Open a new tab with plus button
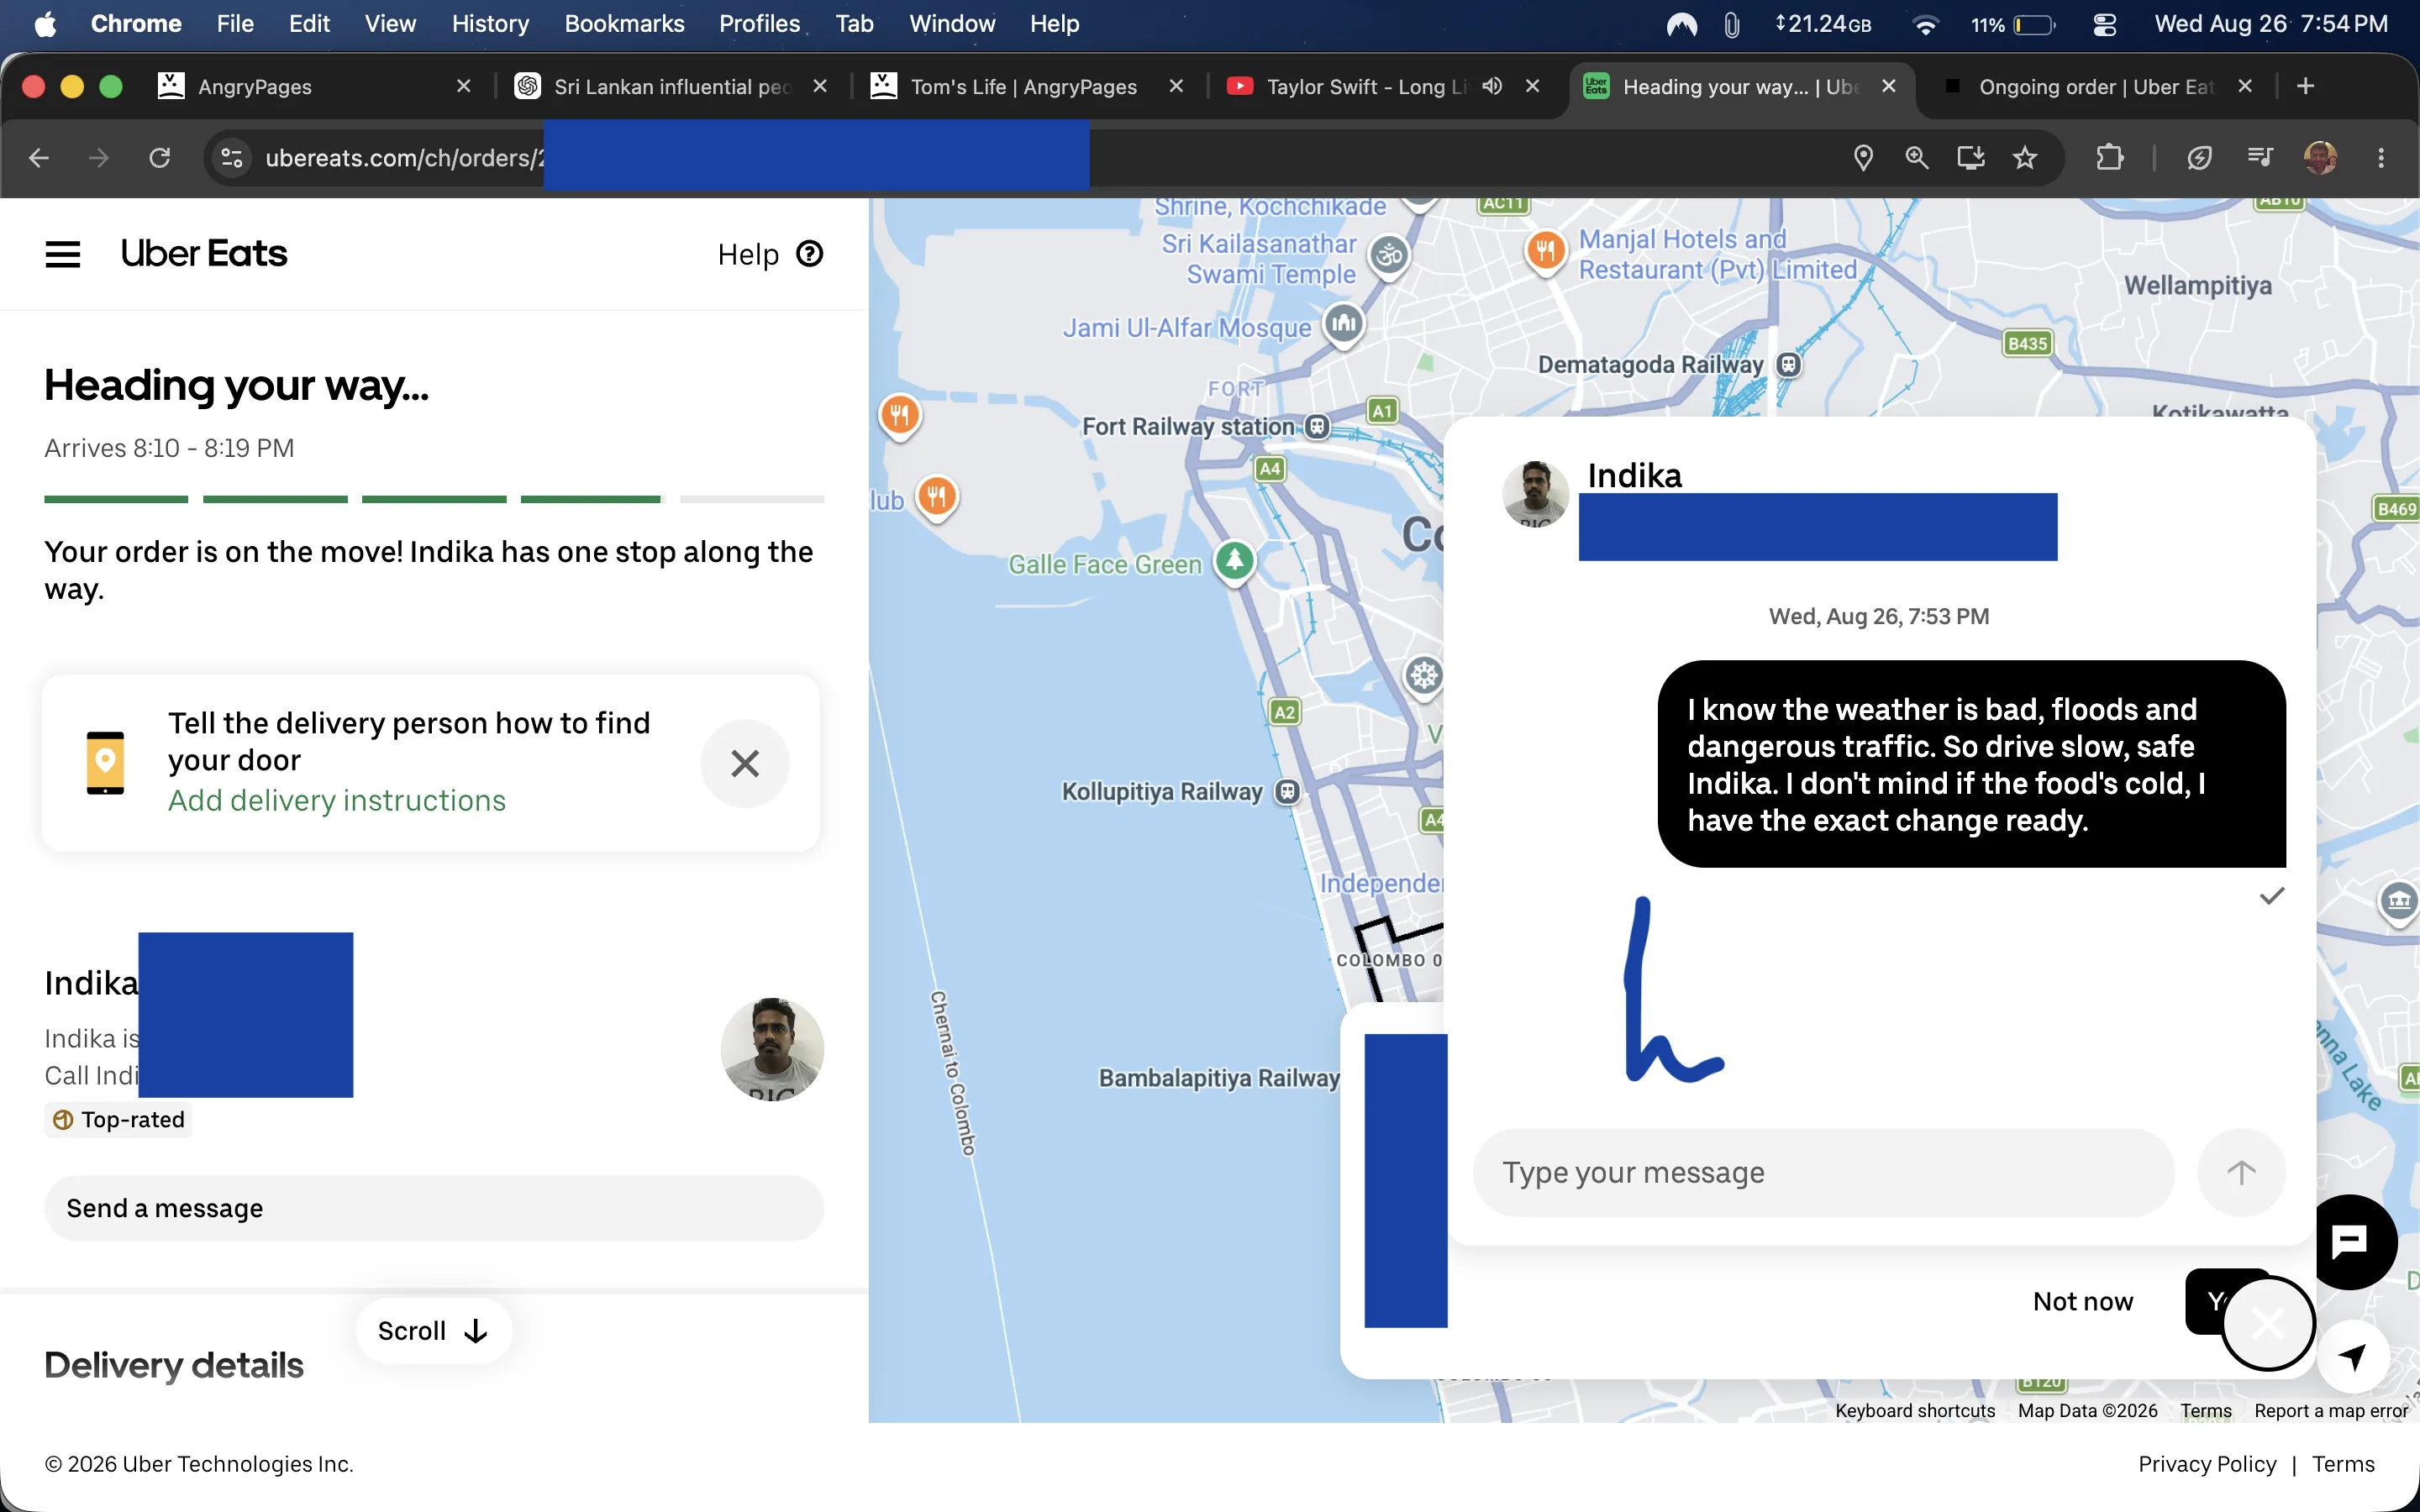Viewport: 2420px width, 1512px height. click(x=2306, y=86)
